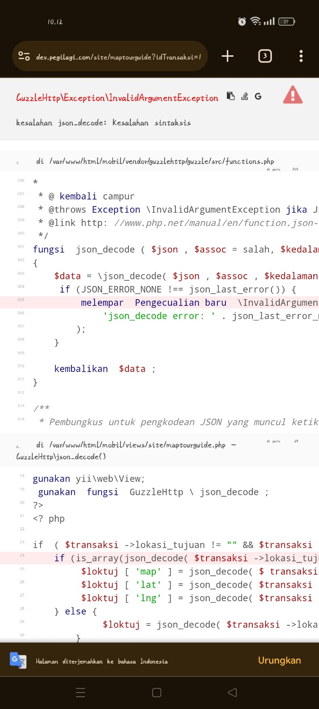Tap the Android back navigation button

(x=232, y=692)
